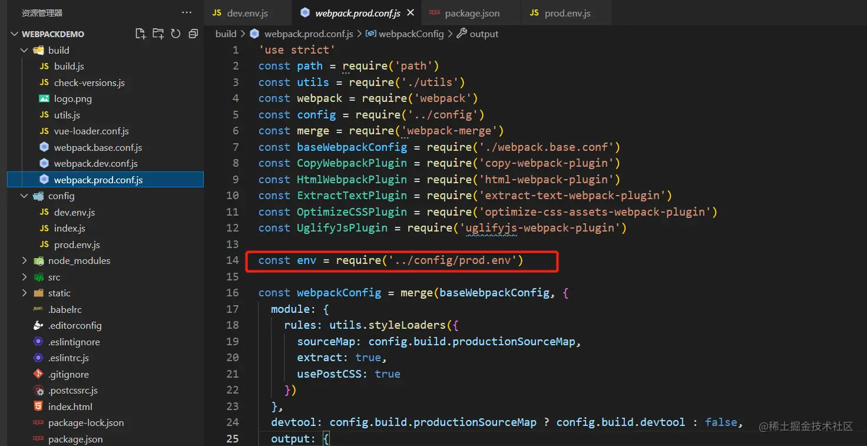The height and width of the screenshot is (446, 867).
Task: Click line number 1 in the gutter
Action: pos(236,50)
